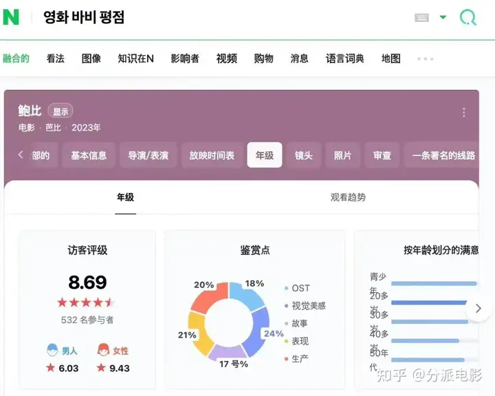
Task: Open the 地图 tab
Action: [x=391, y=58]
